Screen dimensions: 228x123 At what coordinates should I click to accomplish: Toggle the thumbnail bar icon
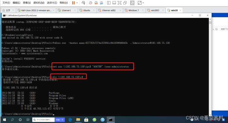pyautogui.click(x=114, y=3)
